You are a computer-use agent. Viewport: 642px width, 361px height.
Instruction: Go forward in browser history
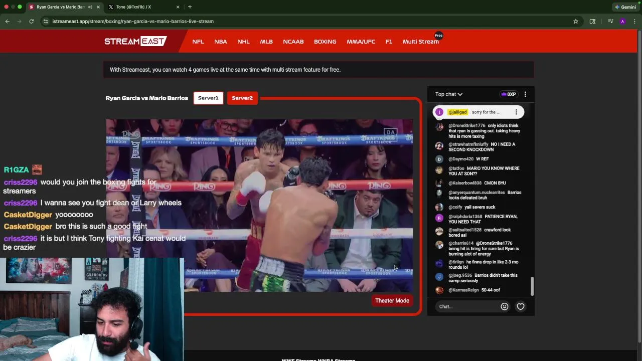[19, 21]
